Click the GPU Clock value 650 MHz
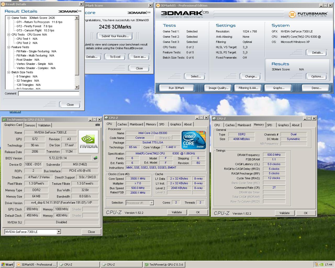The height and width of the screenshot is (268, 335). pos(32,209)
